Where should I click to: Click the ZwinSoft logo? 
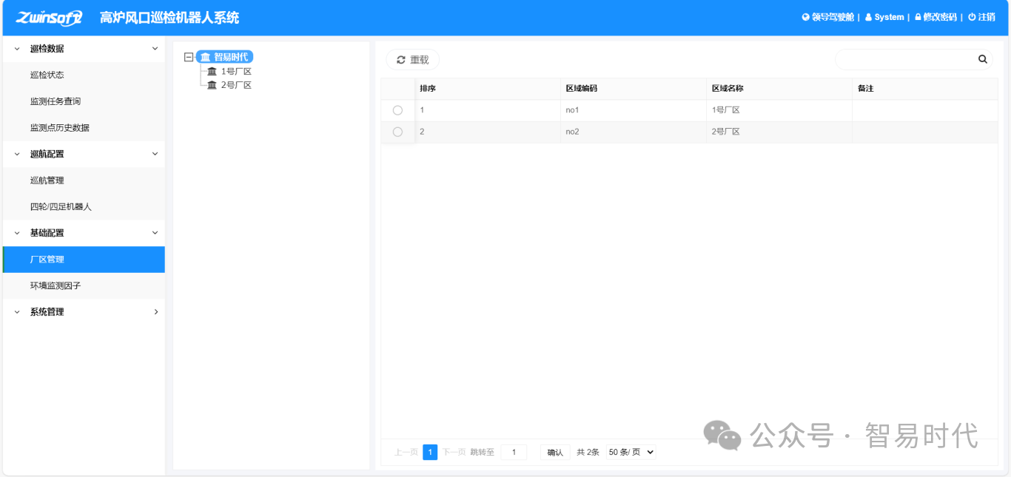[x=49, y=18]
